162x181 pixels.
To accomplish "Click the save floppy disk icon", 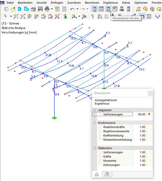I will [40, 9].
